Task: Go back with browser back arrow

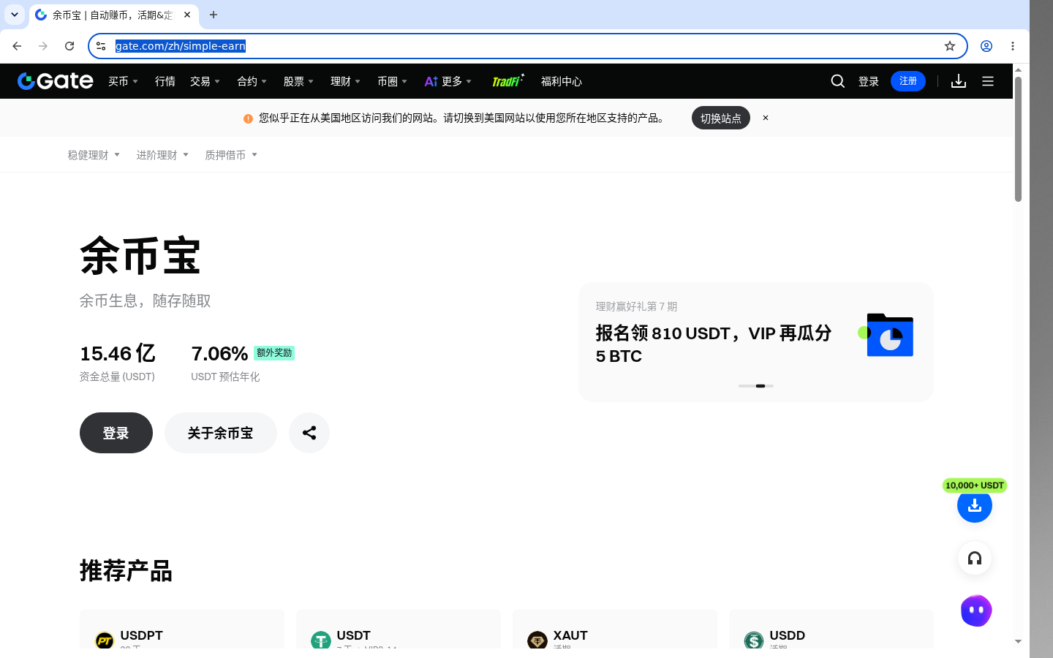Action: pyautogui.click(x=17, y=46)
